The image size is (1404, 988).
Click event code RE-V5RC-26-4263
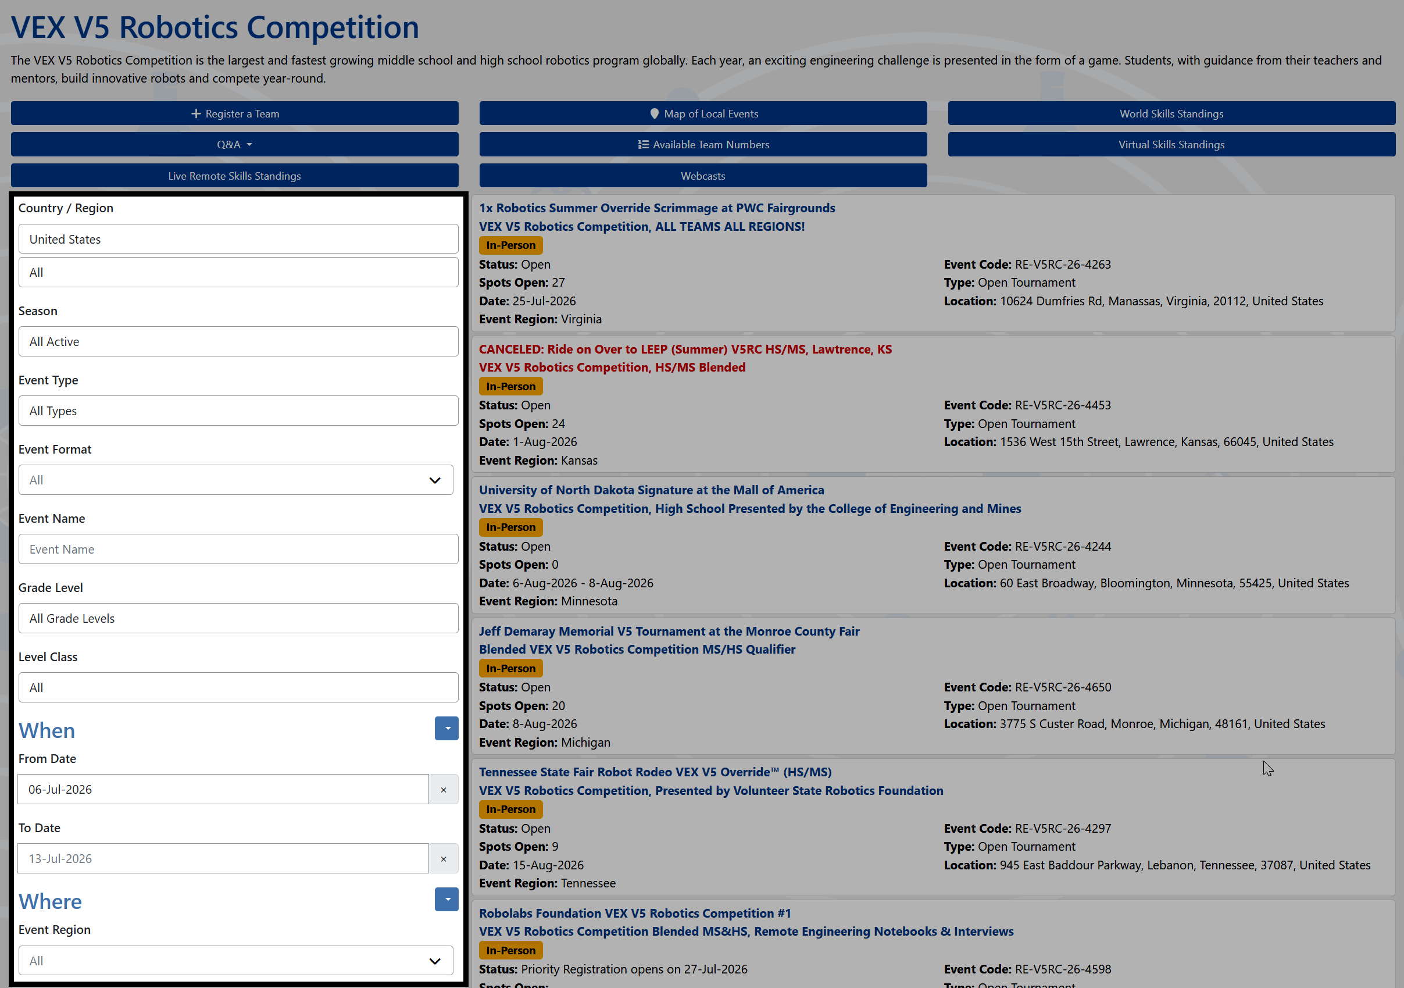click(1063, 264)
